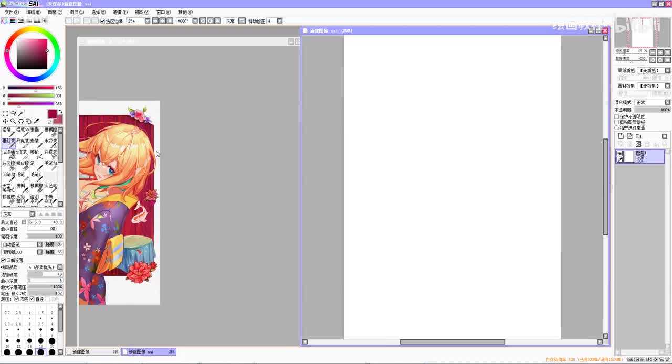Choose the 选择笔 selection pen
This screenshot has height=364, width=672.
coord(50,155)
